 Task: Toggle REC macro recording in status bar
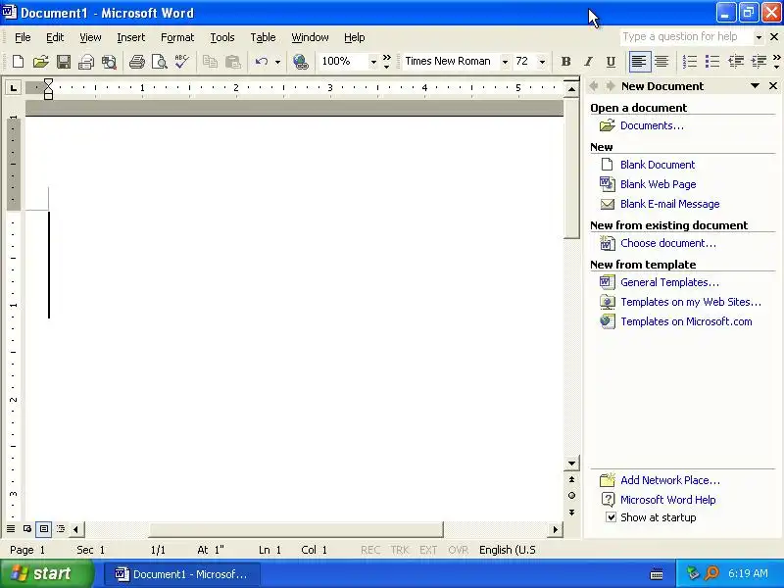click(370, 550)
